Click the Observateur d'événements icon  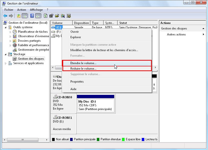coord(14,36)
